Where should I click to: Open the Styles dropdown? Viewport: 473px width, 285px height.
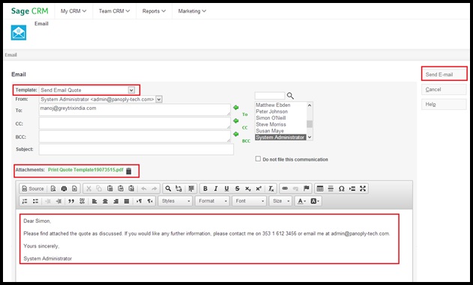[x=175, y=201]
